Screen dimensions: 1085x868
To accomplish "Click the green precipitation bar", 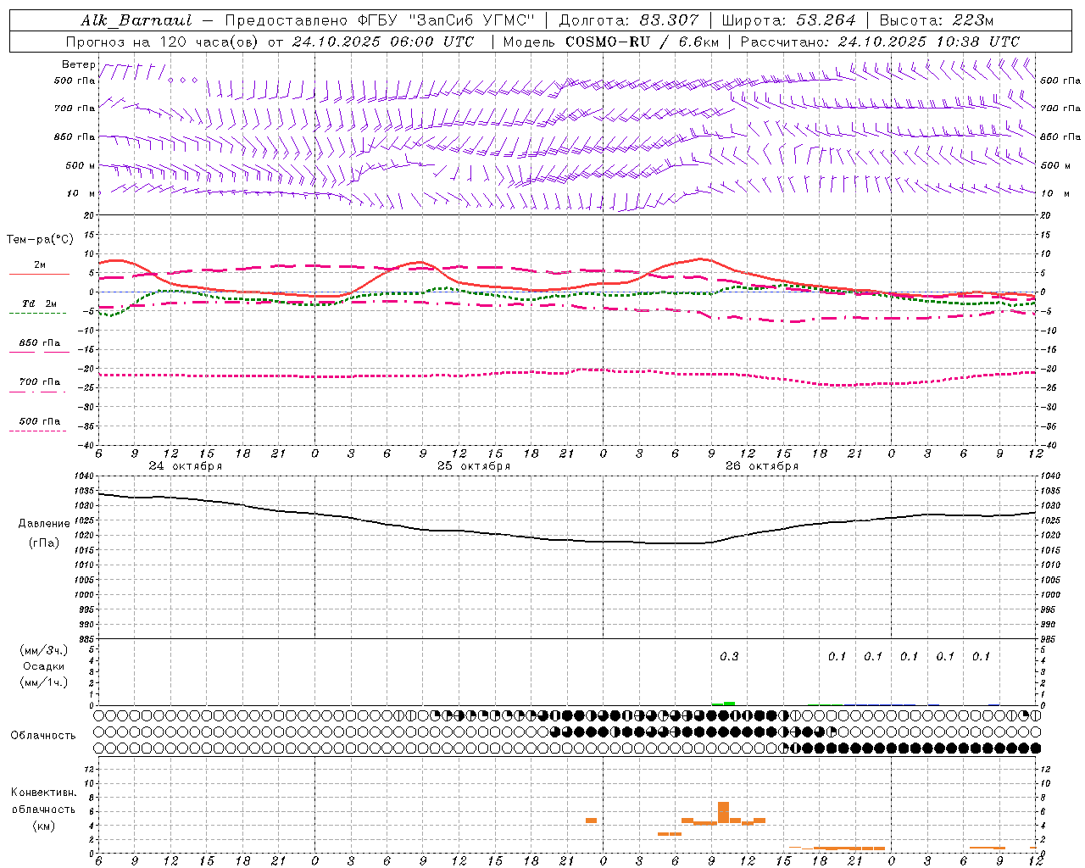I will pos(723,703).
